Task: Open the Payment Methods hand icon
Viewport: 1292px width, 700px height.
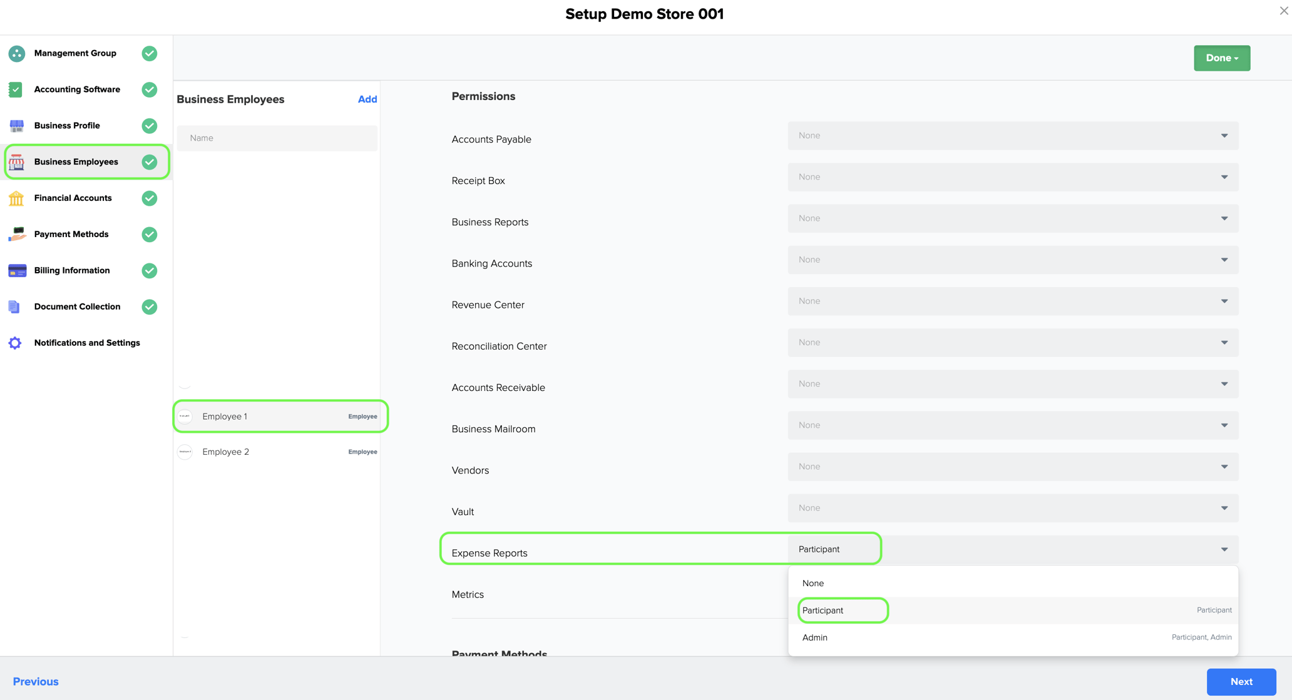Action: coord(16,235)
